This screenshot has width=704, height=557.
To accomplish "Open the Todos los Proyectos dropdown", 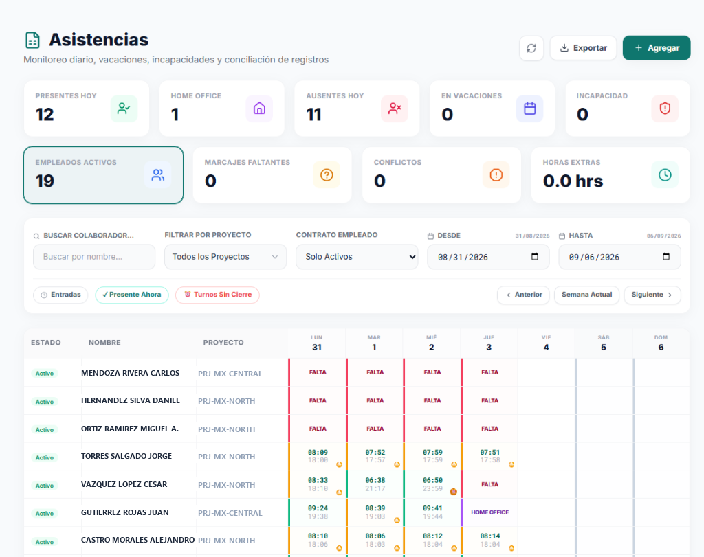I will 225,257.
